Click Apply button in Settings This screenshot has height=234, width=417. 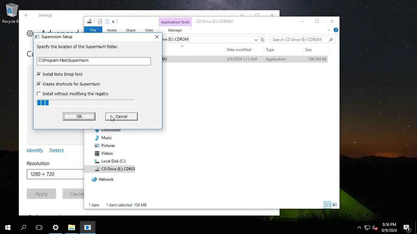coord(41,194)
